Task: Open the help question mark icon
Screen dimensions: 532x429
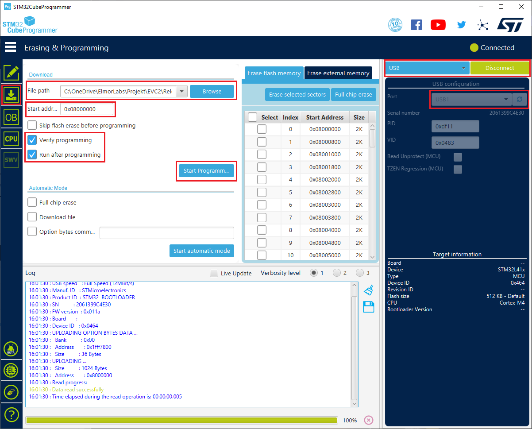Action: (11, 414)
